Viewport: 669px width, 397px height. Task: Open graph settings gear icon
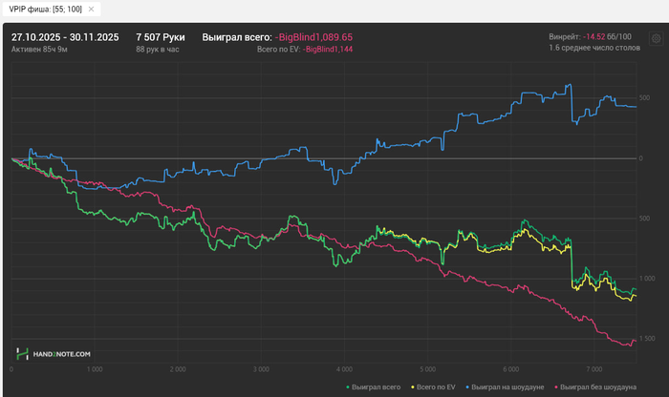[656, 39]
